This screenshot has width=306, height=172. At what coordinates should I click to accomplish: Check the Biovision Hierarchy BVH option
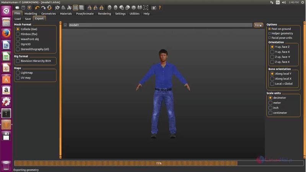(18, 61)
